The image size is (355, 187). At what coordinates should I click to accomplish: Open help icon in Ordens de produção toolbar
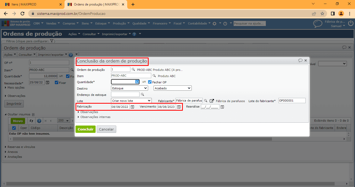pyautogui.click(x=134, y=34)
